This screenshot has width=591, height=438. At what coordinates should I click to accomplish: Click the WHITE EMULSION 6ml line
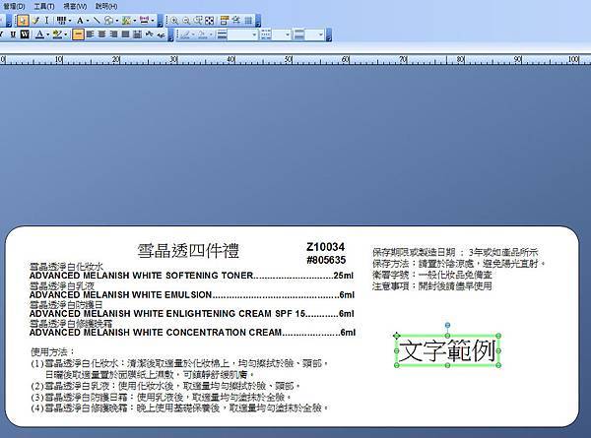[x=192, y=294]
